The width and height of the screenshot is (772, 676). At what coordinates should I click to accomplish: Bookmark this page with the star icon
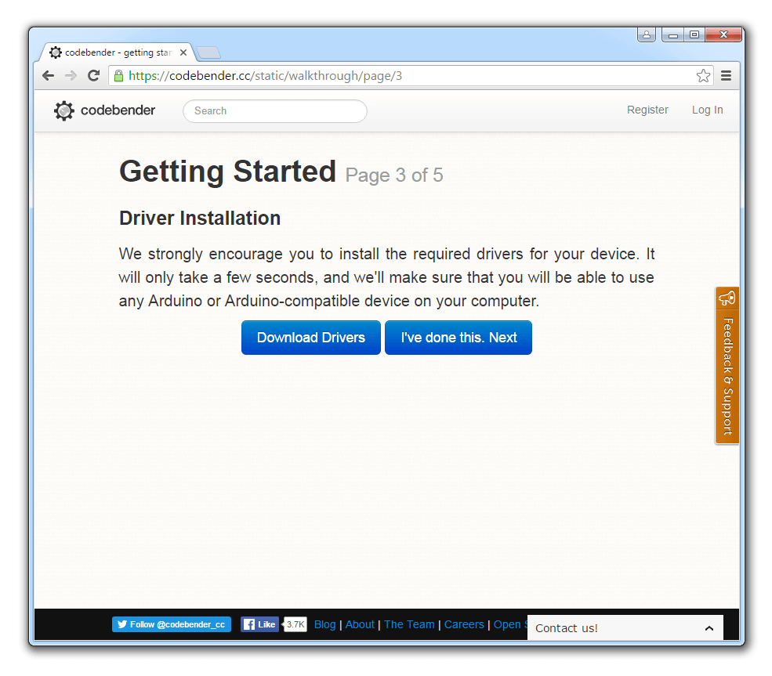703,76
